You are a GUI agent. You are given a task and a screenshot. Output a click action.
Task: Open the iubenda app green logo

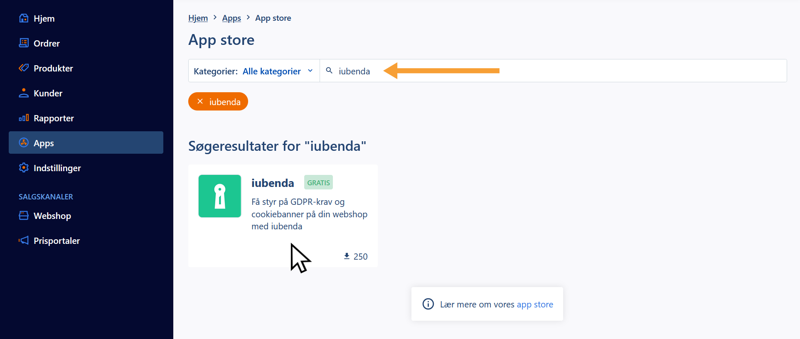(220, 196)
